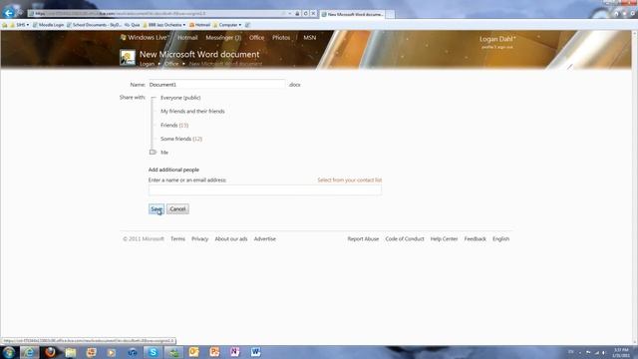Click the document Name field
Image resolution: width=638 pixels, height=359 pixels.
[x=216, y=85]
